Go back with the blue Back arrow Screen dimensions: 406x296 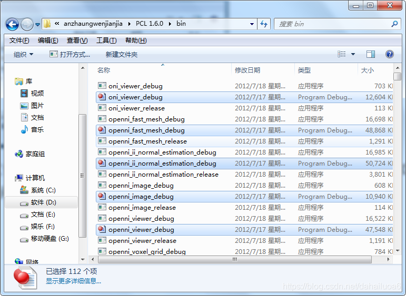pos(12,24)
